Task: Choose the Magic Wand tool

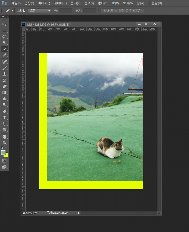Action: (5, 43)
